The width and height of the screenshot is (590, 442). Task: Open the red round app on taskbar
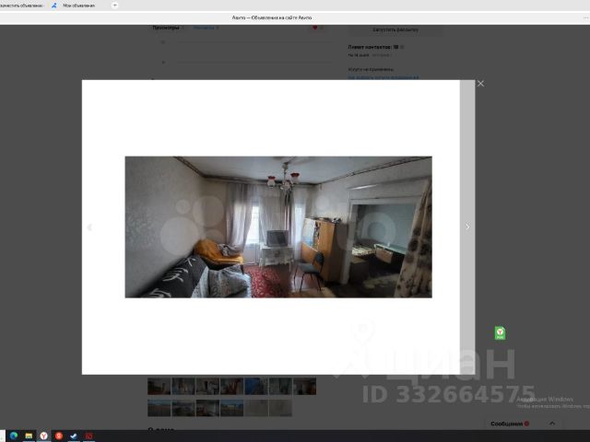59,436
